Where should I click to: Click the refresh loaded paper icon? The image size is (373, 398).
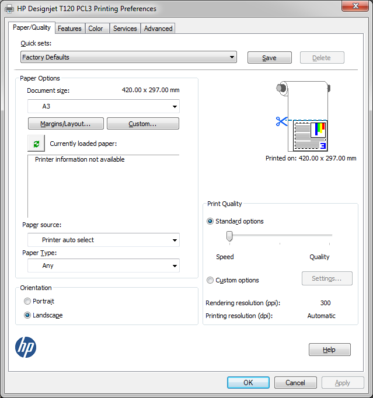pyautogui.click(x=36, y=143)
